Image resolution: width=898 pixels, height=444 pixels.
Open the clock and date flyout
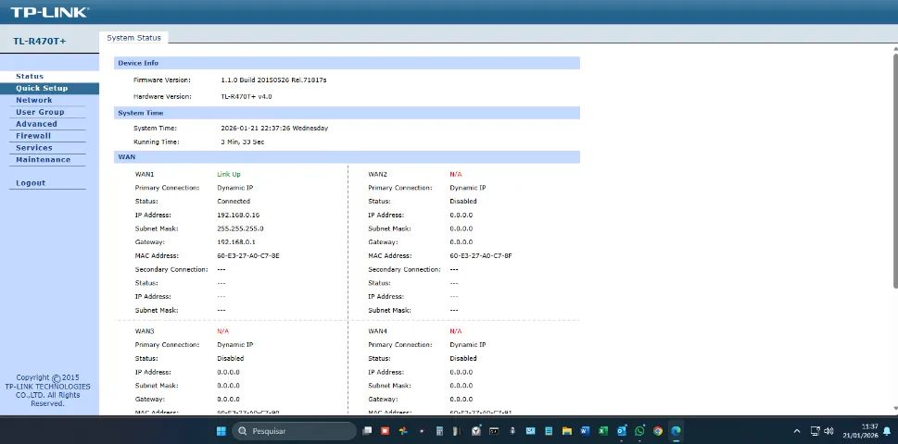[861, 431]
